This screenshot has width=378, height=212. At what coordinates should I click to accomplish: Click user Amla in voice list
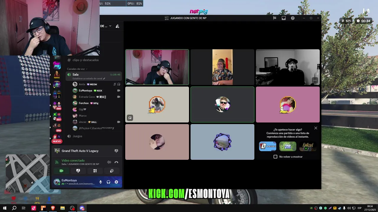click(x=82, y=84)
